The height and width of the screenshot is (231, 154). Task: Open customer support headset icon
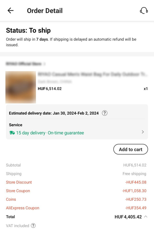click(x=144, y=11)
